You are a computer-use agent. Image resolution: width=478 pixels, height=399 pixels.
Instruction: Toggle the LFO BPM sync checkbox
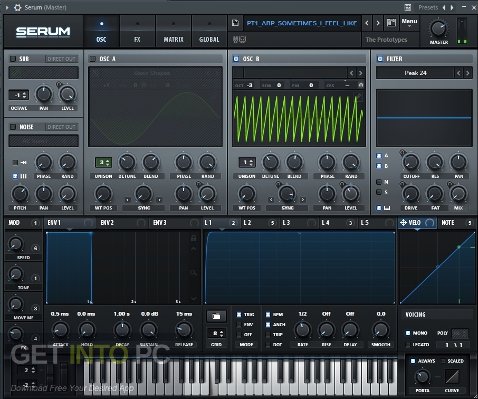pyautogui.click(x=268, y=315)
